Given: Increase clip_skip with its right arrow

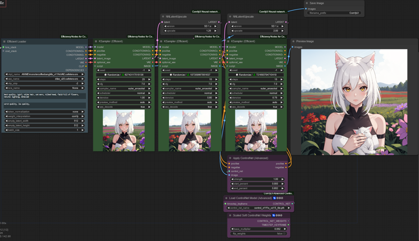Looking at the screenshot, I should point(83,84).
